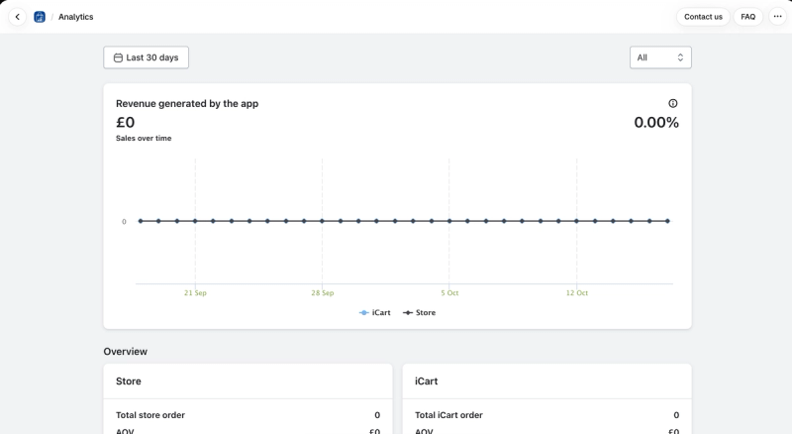Select the 21 Sep axis label

point(195,293)
